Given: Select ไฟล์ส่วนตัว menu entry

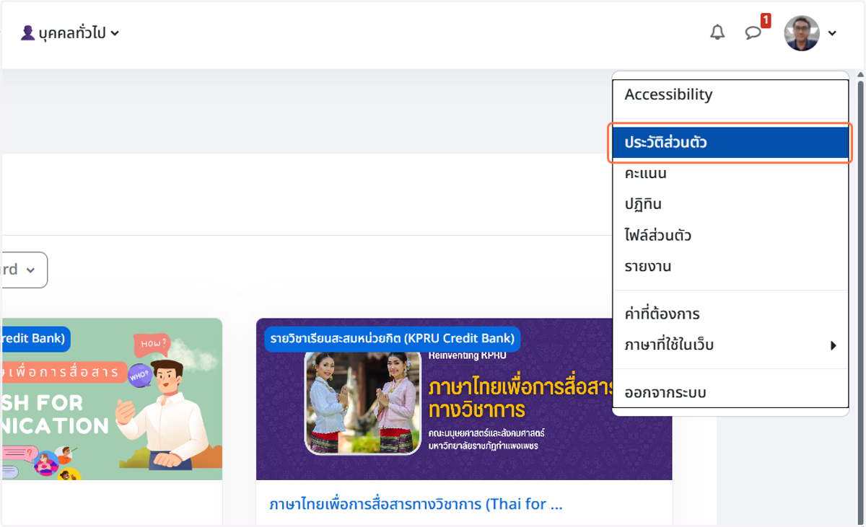Looking at the screenshot, I should pos(730,236).
